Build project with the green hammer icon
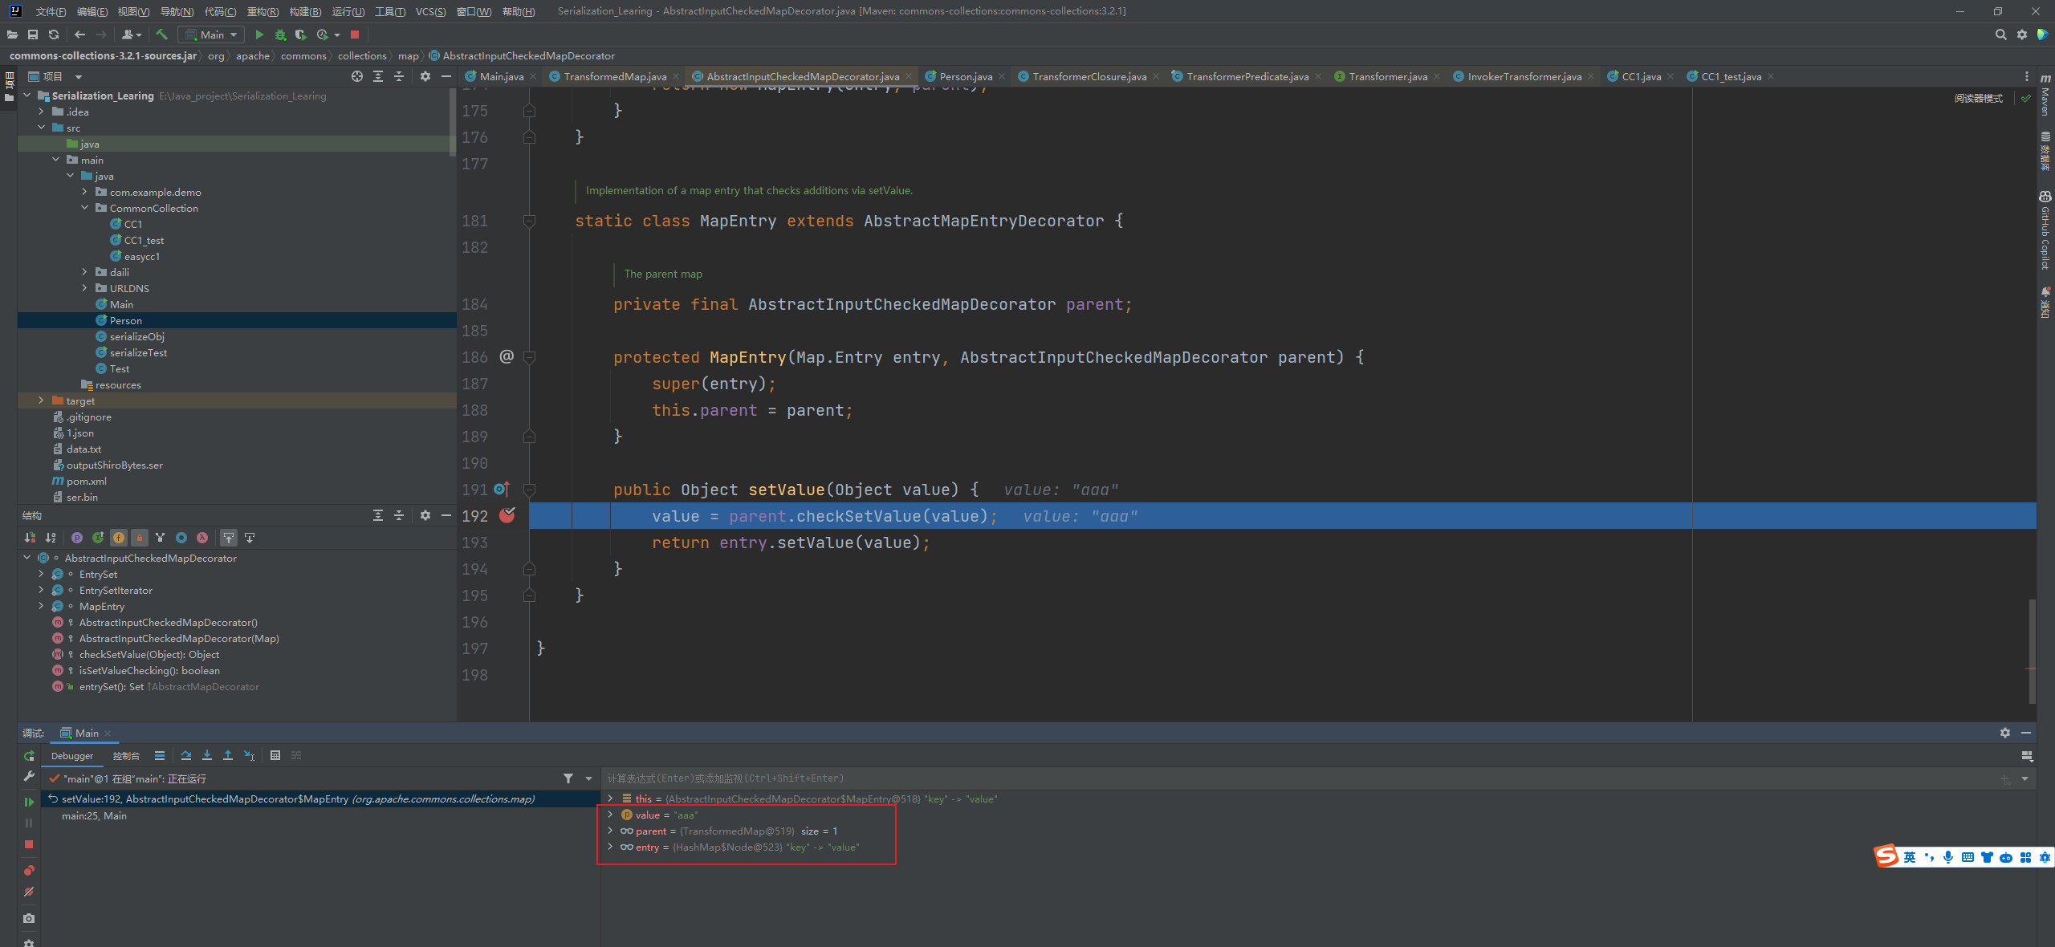 pyautogui.click(x=162, y=35)
